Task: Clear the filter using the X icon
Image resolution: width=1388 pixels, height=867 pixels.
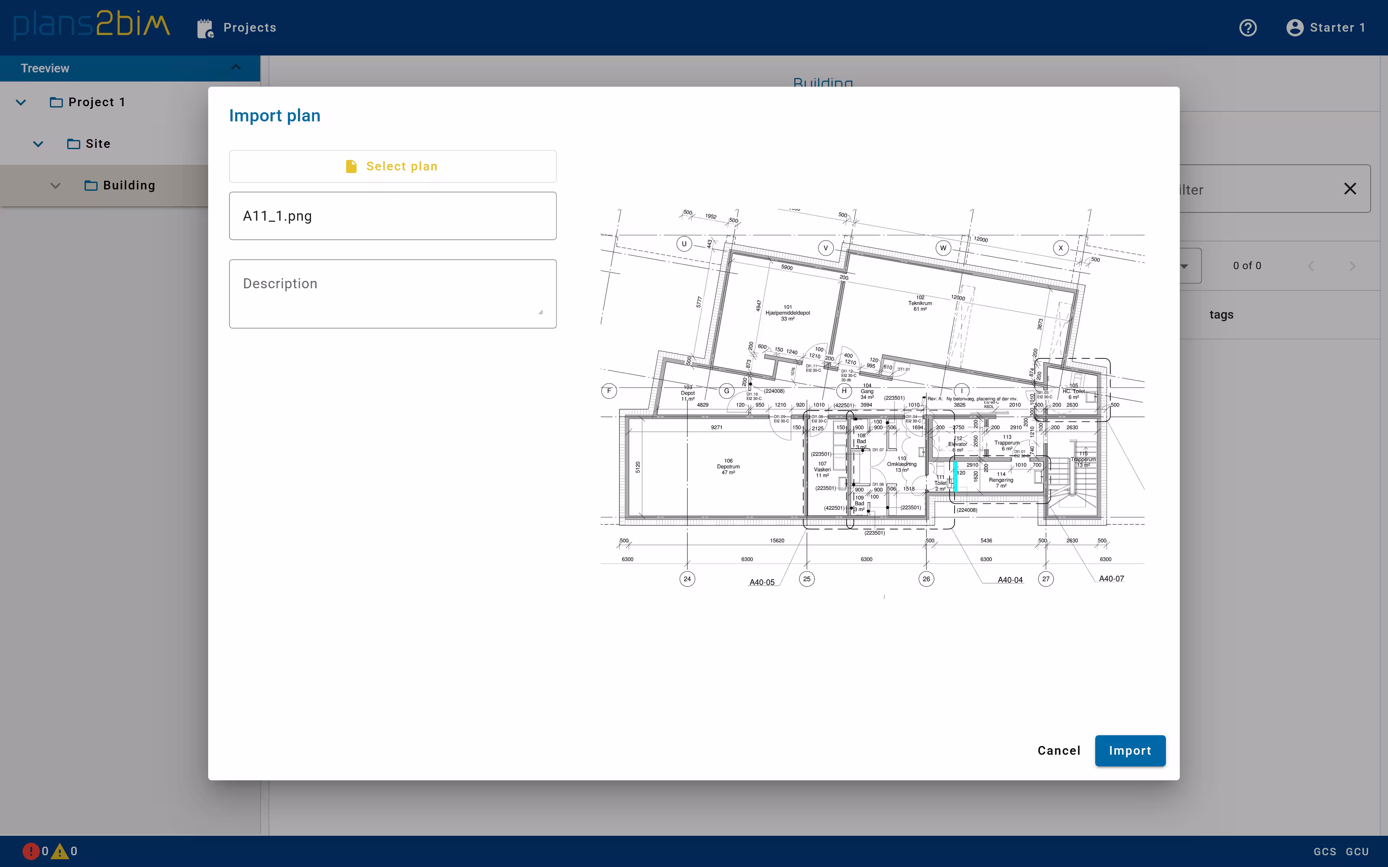Action: pos(1350,189)
